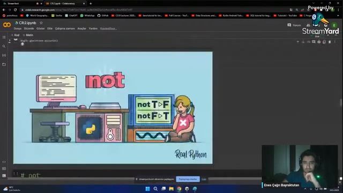
Task: Open the Colab home logo
Action: click(7, 25)
